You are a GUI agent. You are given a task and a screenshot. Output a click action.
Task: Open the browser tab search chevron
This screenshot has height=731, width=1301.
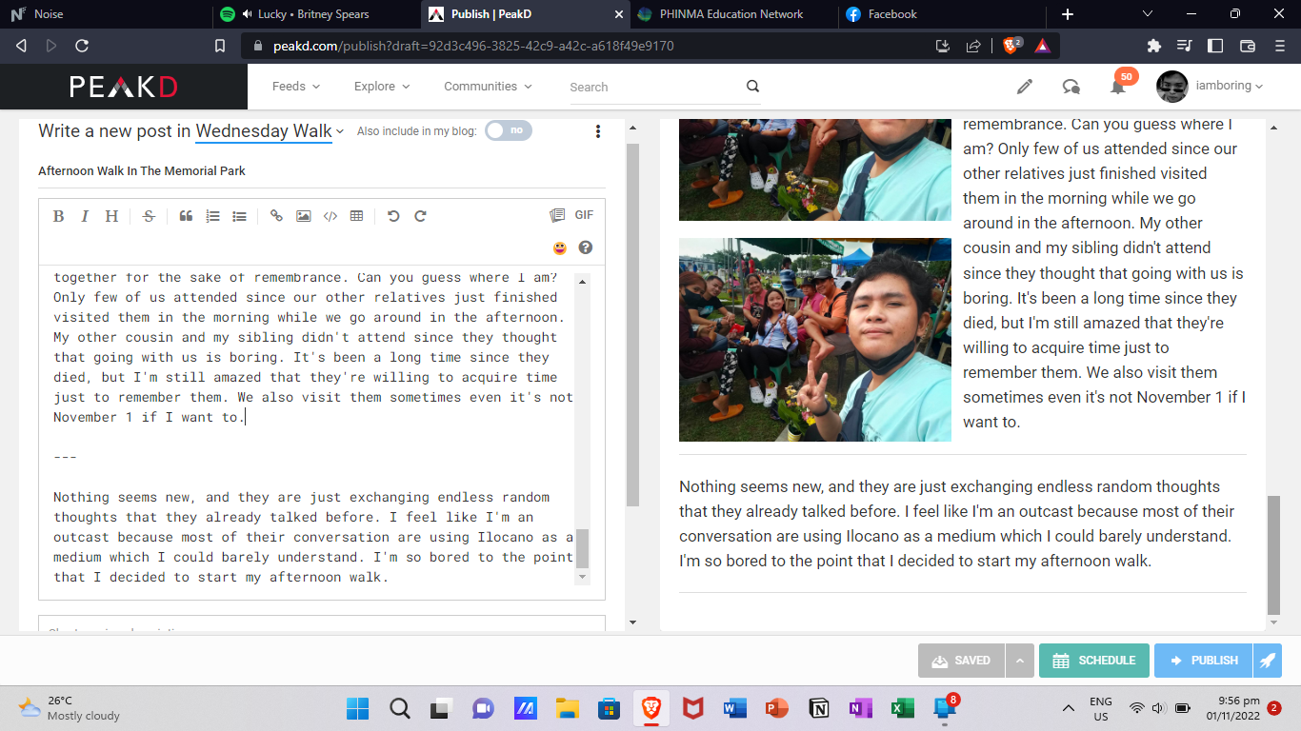click(x=1148, y=14)
